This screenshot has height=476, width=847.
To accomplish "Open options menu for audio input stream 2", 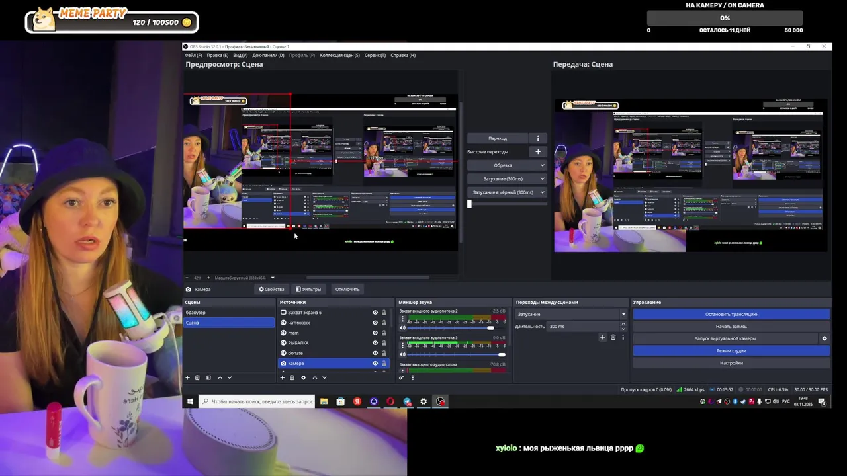I will coord(402,319).
